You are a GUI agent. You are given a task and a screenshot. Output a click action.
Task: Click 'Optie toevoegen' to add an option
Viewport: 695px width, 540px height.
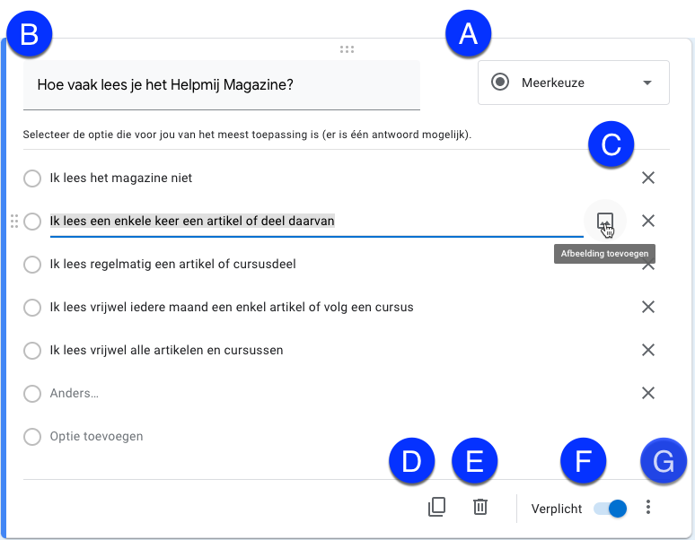(x=96, y=437)
